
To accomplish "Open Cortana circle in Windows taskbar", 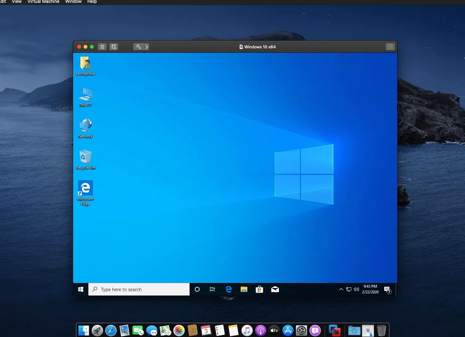I will click(197, 289).
